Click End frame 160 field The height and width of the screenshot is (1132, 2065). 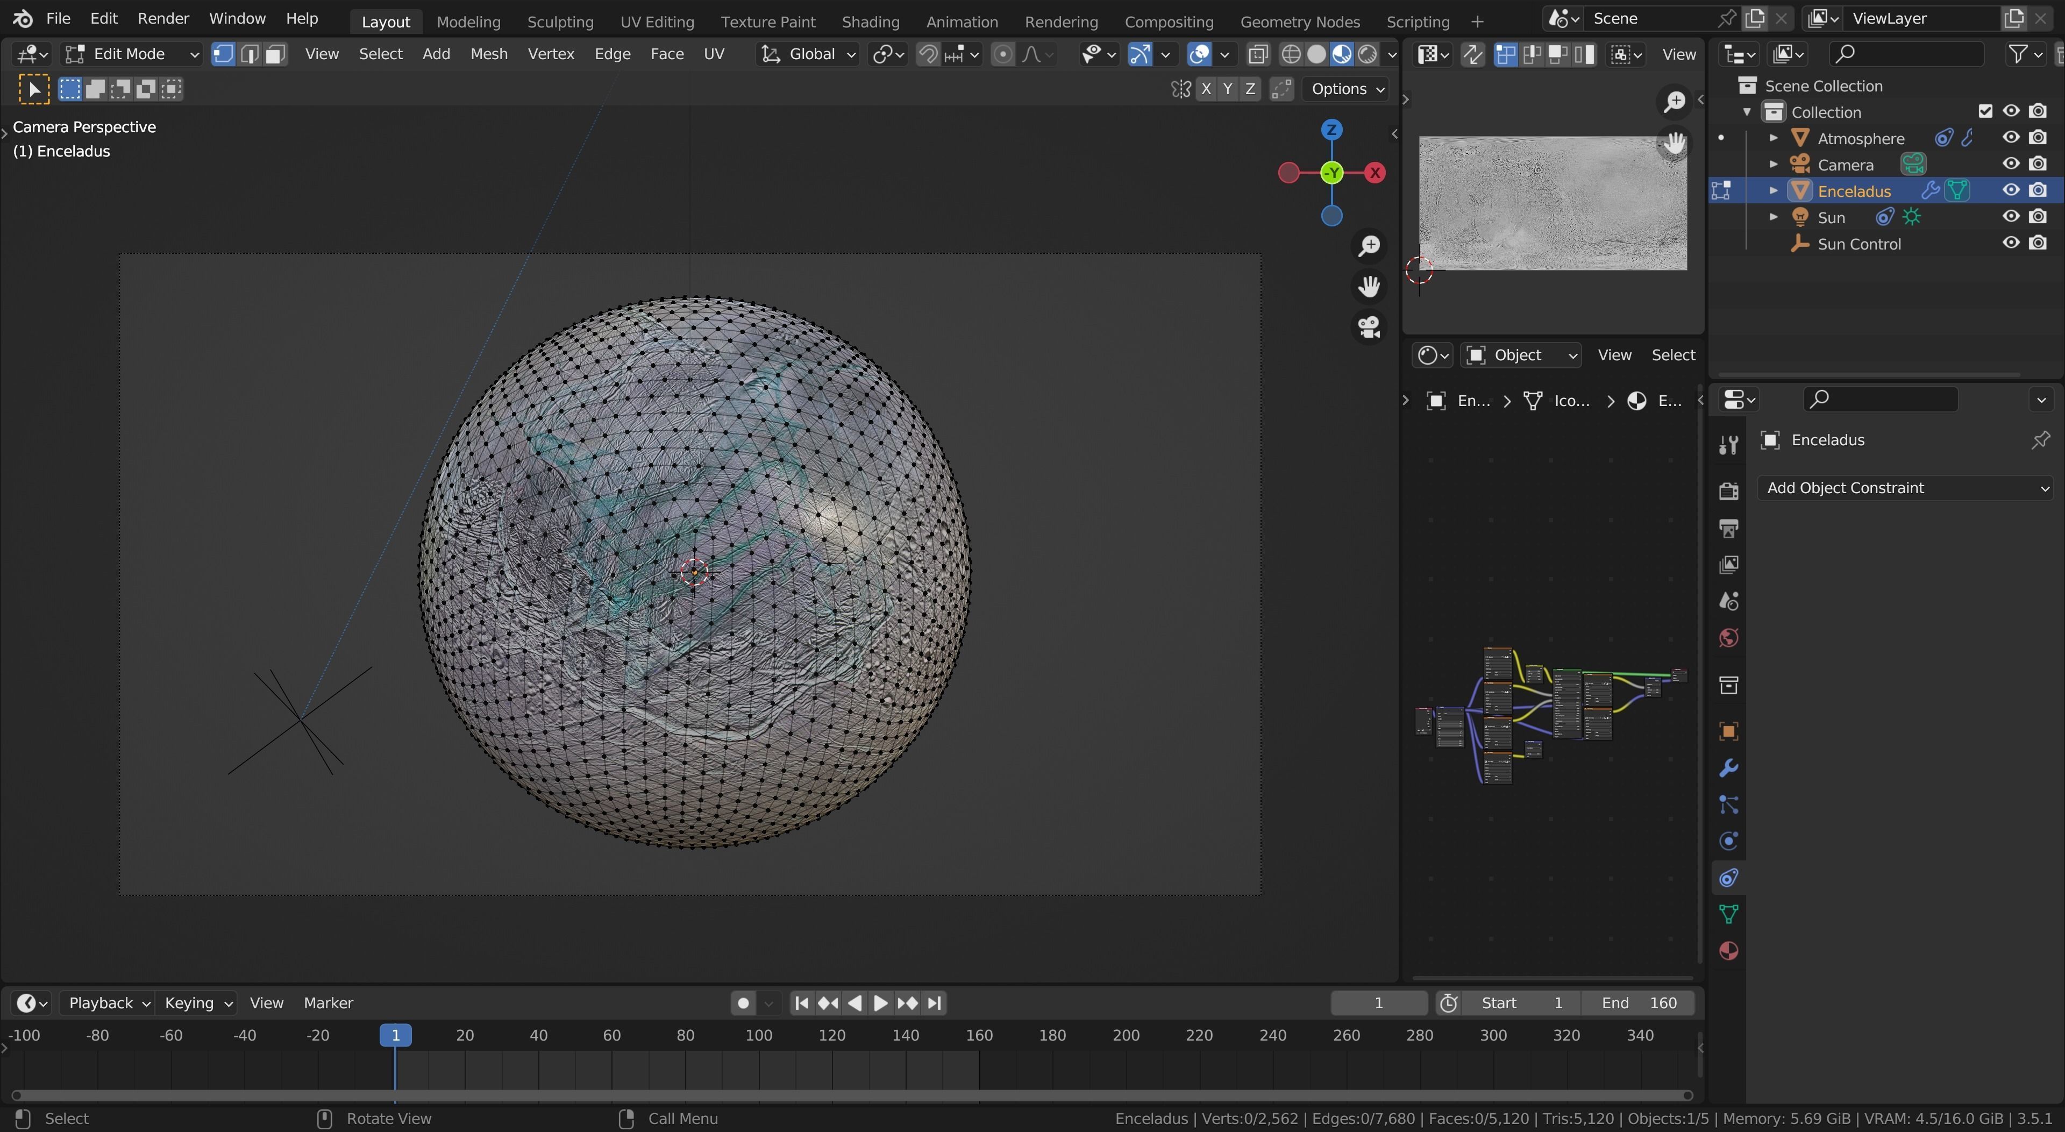1637,1003
